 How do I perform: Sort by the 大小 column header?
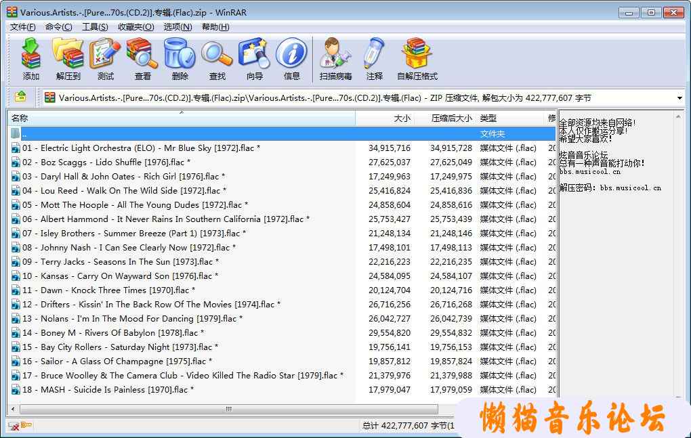coord(384,118)
